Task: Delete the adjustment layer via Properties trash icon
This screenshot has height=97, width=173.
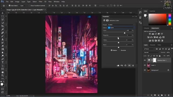Action: [133, 65]
